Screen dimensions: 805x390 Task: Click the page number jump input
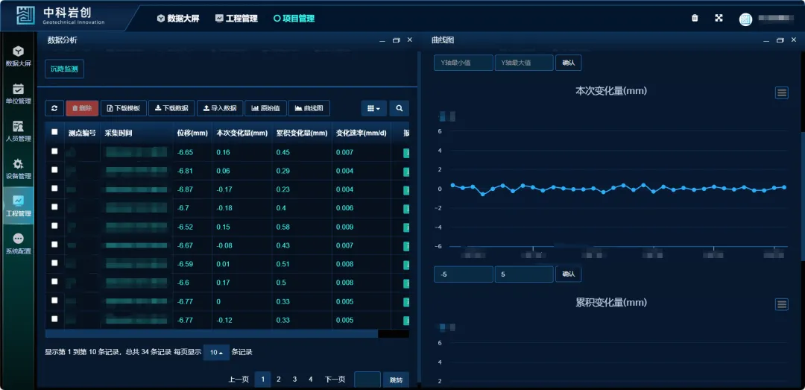click(367, 380)
